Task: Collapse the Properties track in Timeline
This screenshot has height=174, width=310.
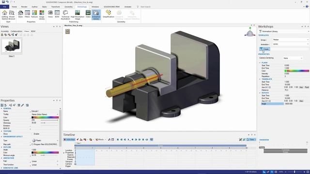Action: coord(64,153)
